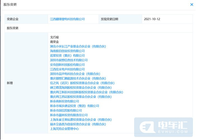Viewport: 197px width, 140px height.
Task: Close the 股东变更 dialog
Action: coord(192,4)
